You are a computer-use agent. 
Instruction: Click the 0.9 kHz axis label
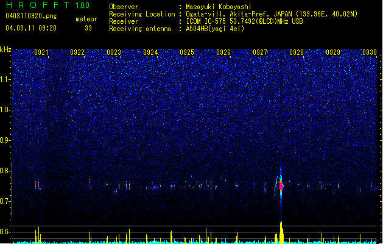[5, 140]
